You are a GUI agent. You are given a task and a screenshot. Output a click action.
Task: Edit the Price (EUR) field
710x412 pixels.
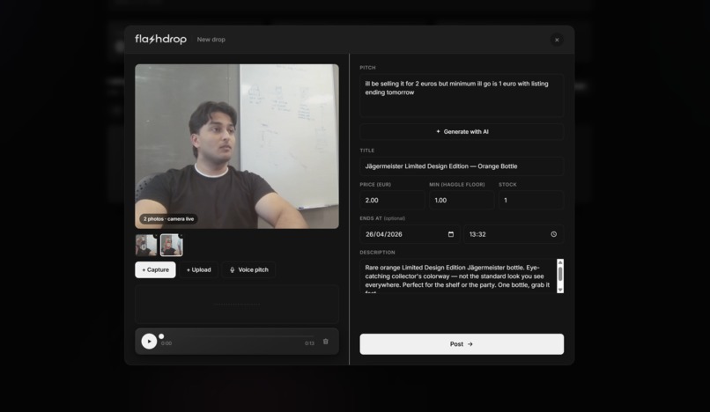392,200
